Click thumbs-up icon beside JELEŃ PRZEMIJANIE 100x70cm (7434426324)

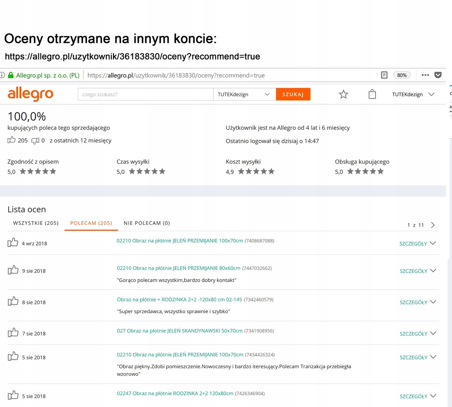point(13,356)
